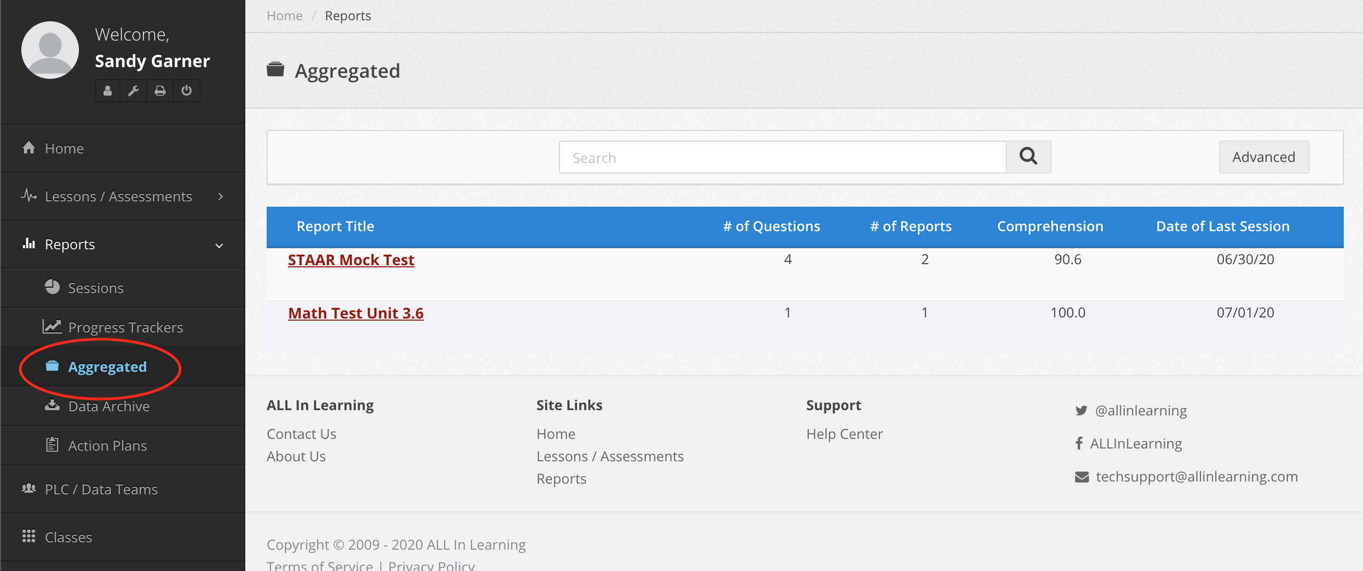Click the printer icon in sidebar header
This screenshot has width=1363, height=571.
click(x=160, y=91)
